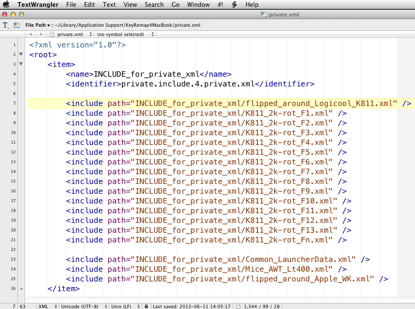Minimize the window with the yellow button
The height and width of the screenshot is (309, 415).
click(13, 14)
